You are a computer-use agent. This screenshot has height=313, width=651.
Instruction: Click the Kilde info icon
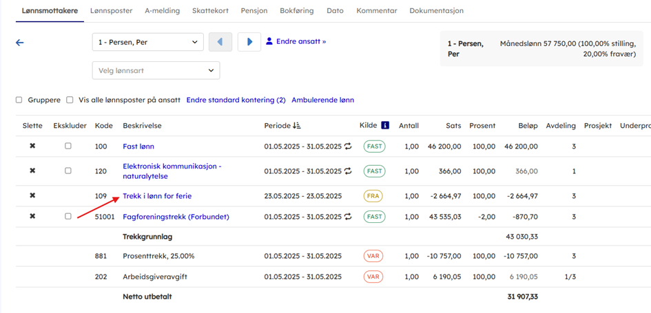tap(385, 126)
